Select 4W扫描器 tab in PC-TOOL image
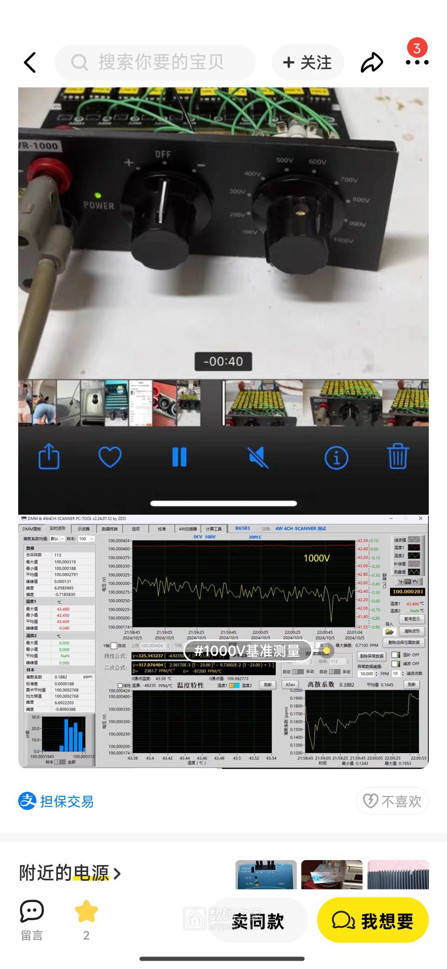Image resolution: width=447 pixels, height=969 pixels. click(188, 529)
